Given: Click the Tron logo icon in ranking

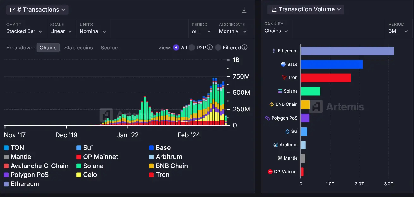Looking at the screenshot, I should (x=284, y=77).
